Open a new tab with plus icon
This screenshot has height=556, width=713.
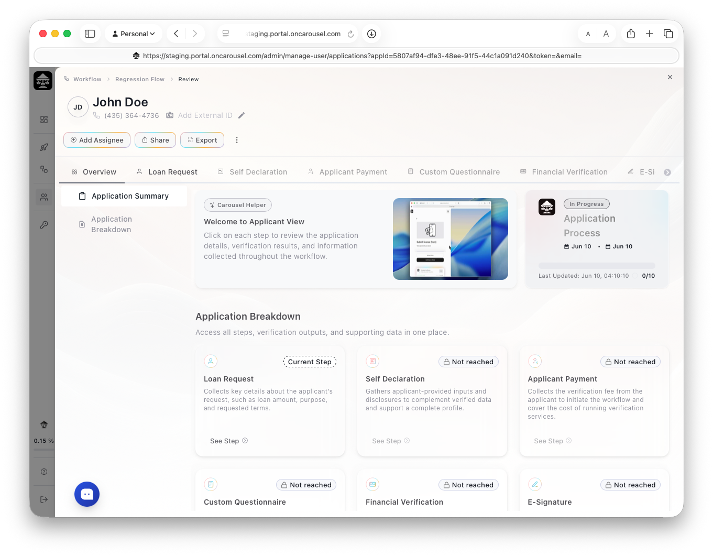click(649, 34)
